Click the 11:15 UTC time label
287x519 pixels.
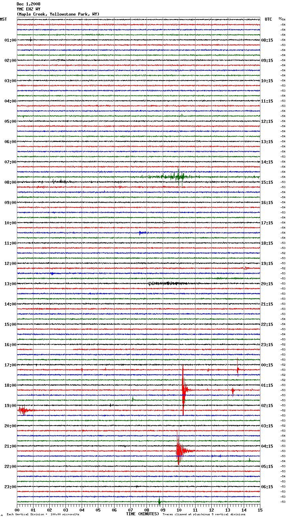267,101
